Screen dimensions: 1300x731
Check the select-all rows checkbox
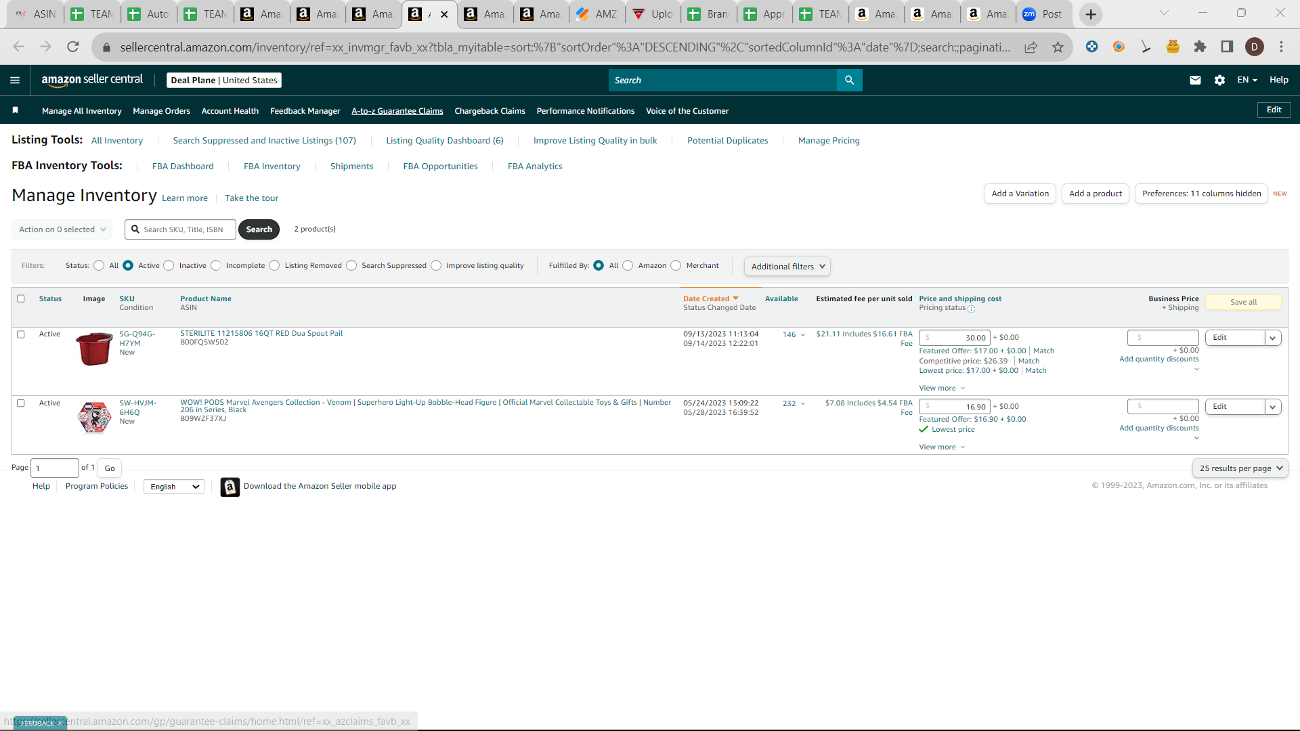(21, 298)
